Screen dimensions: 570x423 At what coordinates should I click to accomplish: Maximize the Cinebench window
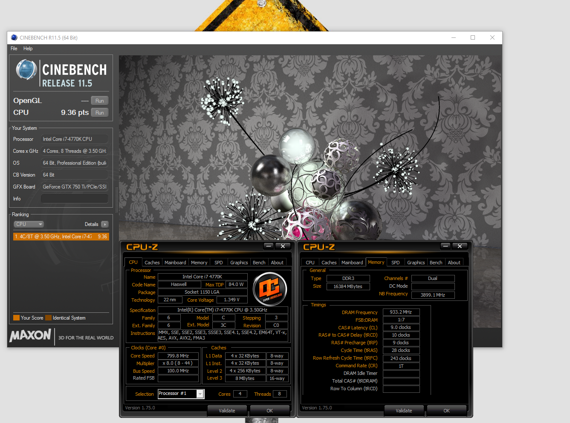[473, 37]
